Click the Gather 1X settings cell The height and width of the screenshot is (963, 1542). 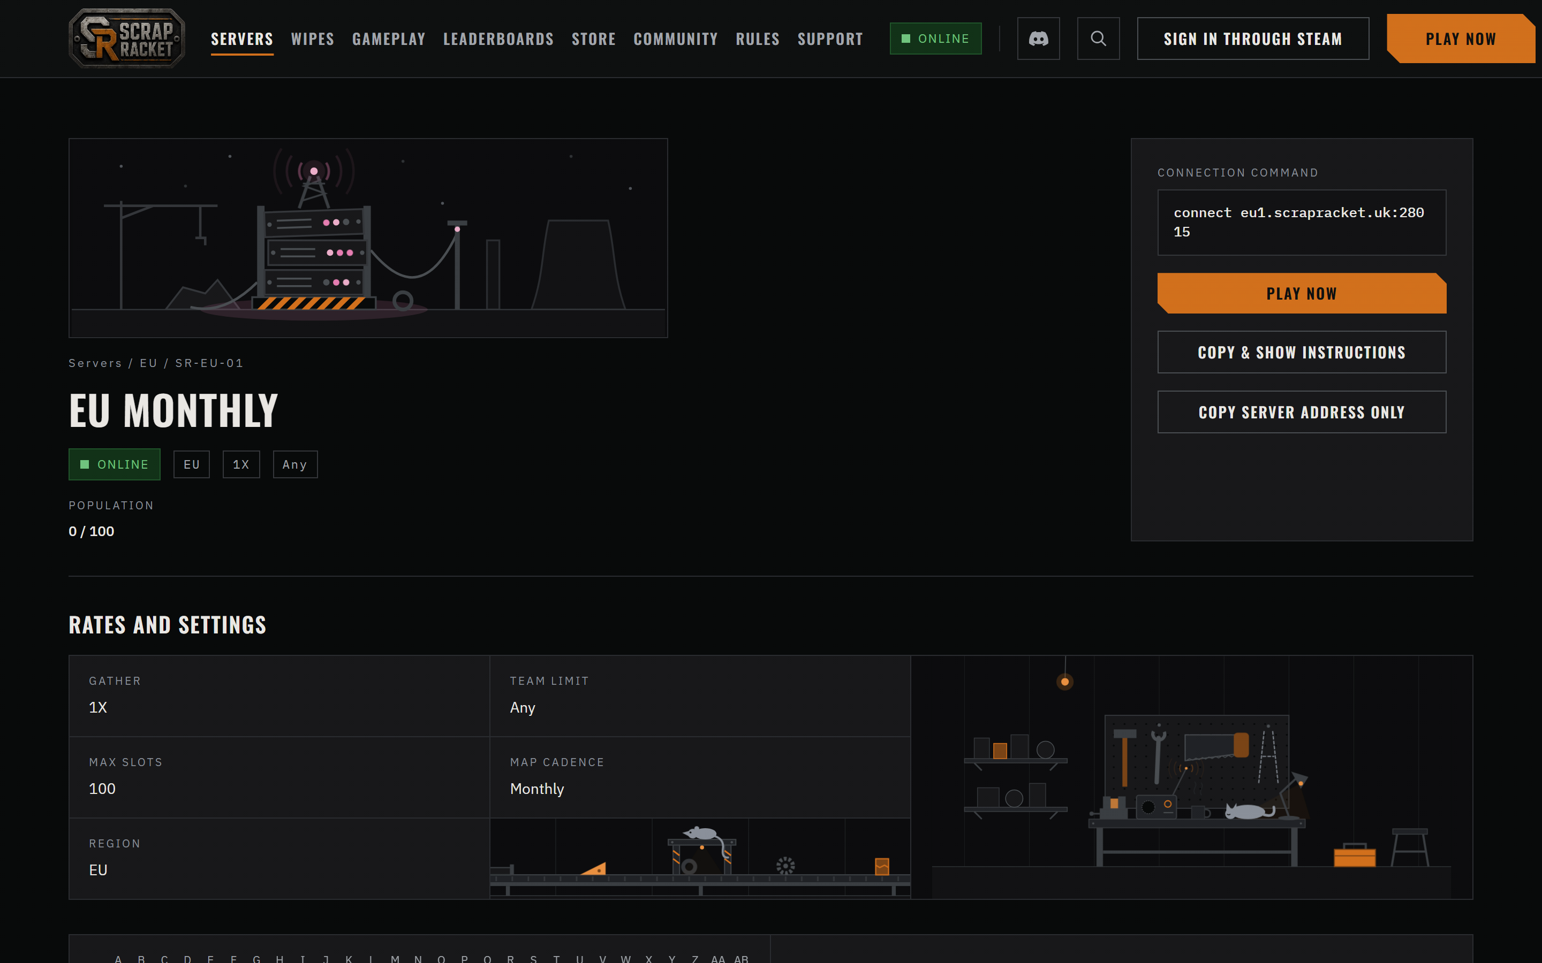point(279,696)
